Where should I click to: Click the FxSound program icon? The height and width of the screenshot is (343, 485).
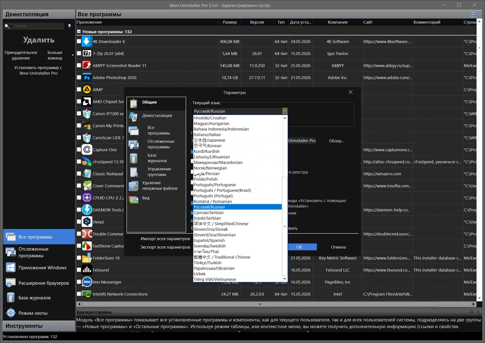coord(87,270)
